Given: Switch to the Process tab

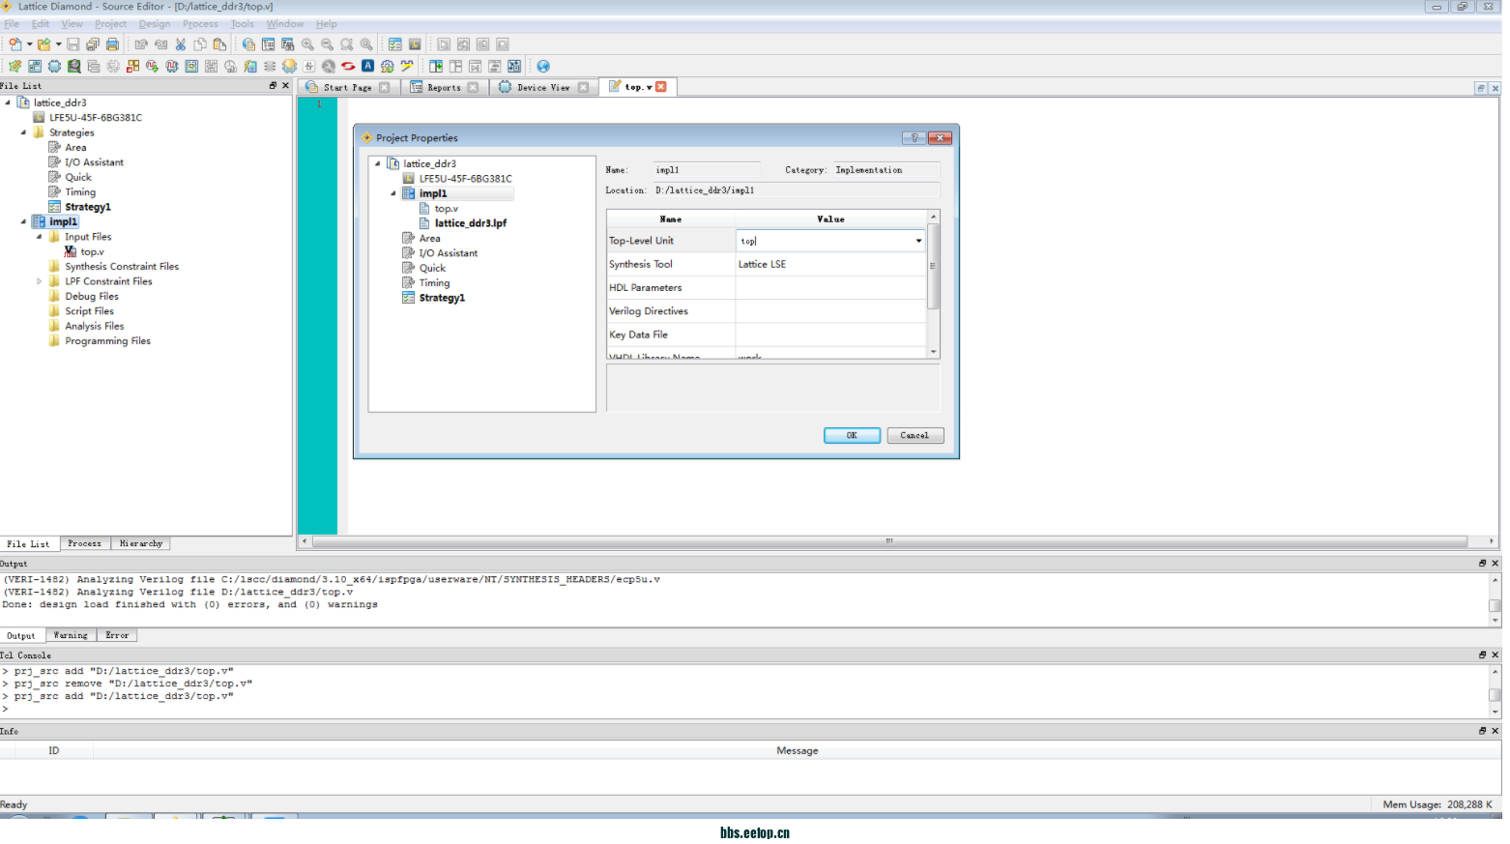Looking at the screenshot, I should coord(84,544).
